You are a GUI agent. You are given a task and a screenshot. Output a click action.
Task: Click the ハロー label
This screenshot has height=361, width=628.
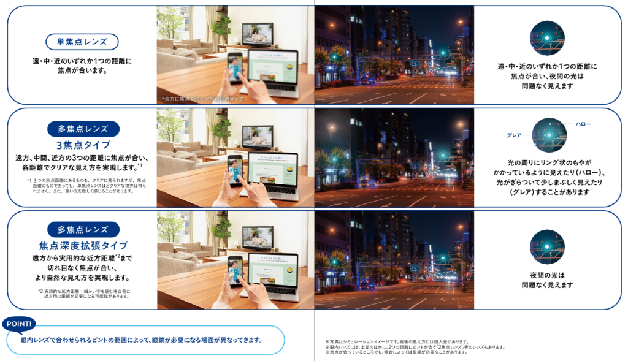583,124
